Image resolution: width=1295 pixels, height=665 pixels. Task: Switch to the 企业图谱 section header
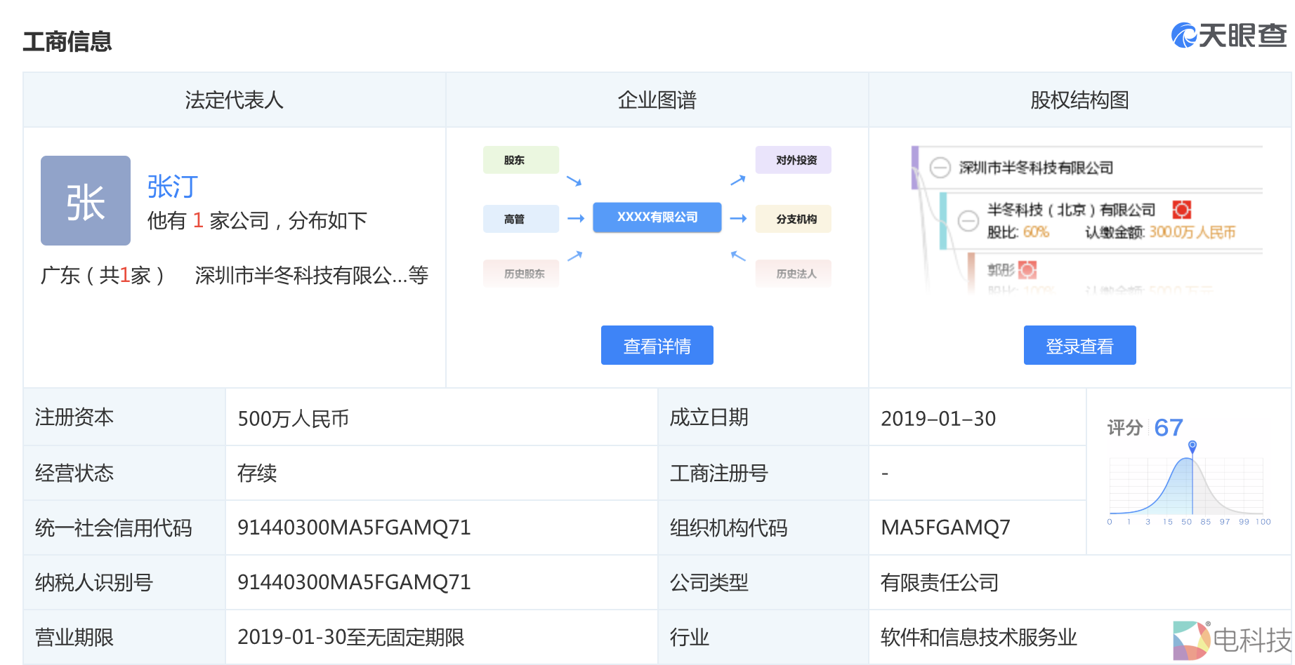click(x=657, y=100)
